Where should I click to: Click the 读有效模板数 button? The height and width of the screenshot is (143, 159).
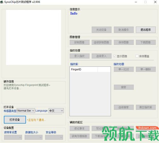79,136
